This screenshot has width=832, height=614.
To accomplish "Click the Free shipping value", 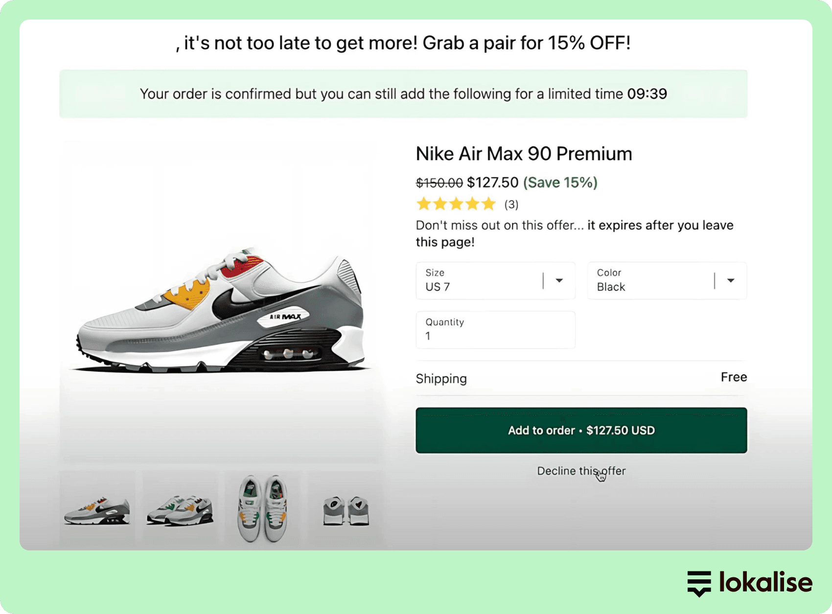I will [734, 377].
